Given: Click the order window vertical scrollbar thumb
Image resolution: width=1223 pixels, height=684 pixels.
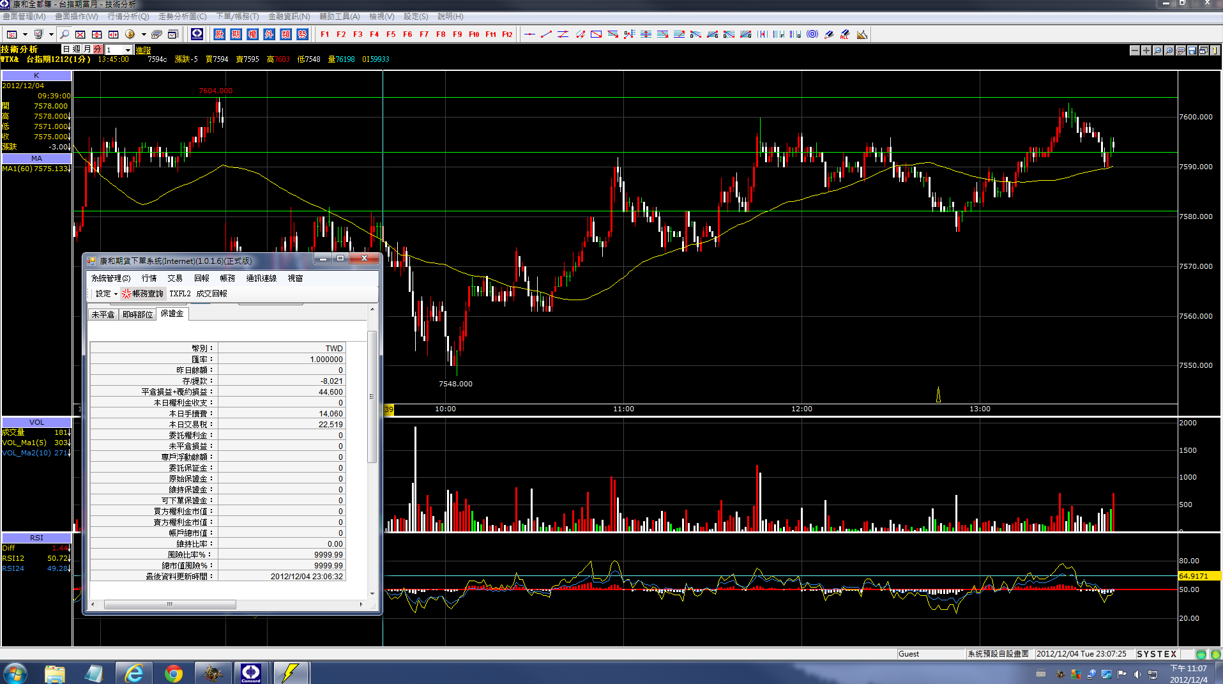Looking at the screenshot, I should [x=372, y=397].
